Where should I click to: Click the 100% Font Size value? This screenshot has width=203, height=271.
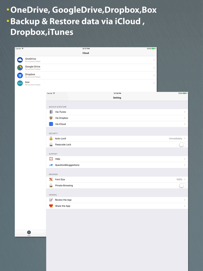(x=179, y=179)
